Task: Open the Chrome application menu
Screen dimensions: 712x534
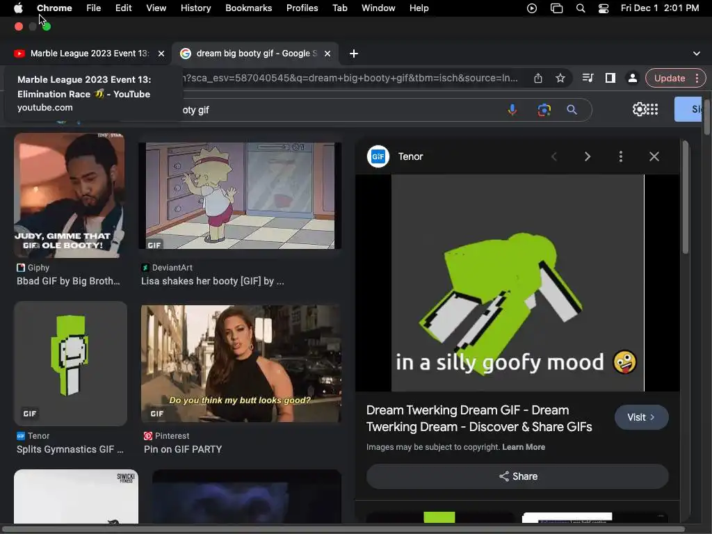Action: (54, 8)
